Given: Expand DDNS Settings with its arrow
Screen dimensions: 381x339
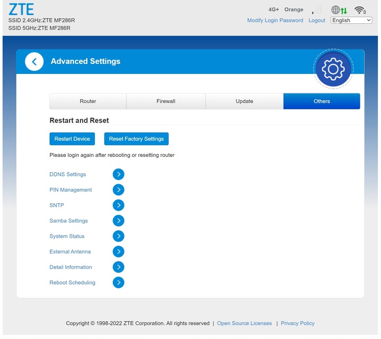Looking at the screenshot, I should click(119, 174).
